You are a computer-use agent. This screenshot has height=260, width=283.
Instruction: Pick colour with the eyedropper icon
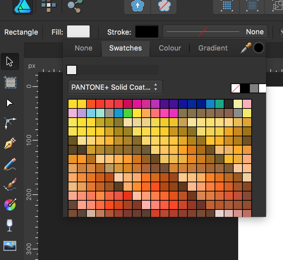coord(246,48)
